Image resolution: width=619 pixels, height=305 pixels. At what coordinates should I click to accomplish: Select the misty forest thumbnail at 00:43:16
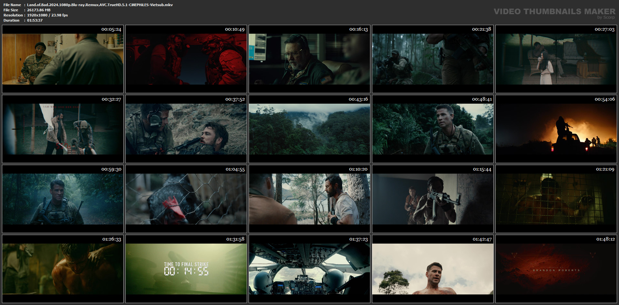tap(309, 129)
